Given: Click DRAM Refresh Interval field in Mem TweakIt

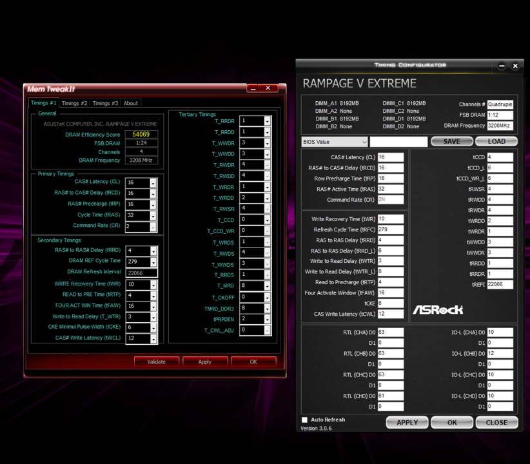Looking at the screenshot, I should (141, 273).
